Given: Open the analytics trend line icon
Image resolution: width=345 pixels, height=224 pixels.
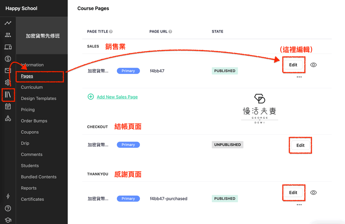Looking at the screenshot, I should pyautogui.click(x=8, y=23).
